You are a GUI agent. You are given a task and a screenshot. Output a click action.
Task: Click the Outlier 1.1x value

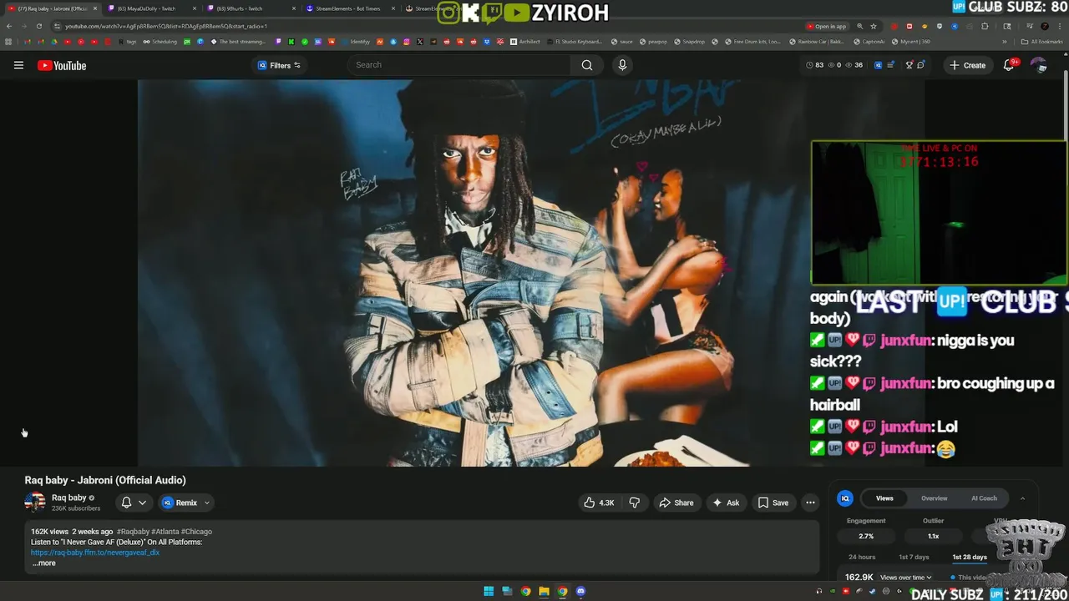pyautogui.click(x=933, y=537)
